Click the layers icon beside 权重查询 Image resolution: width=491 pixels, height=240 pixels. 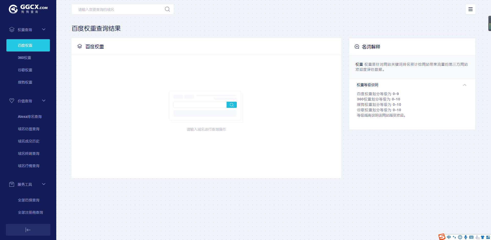[12, 29]
